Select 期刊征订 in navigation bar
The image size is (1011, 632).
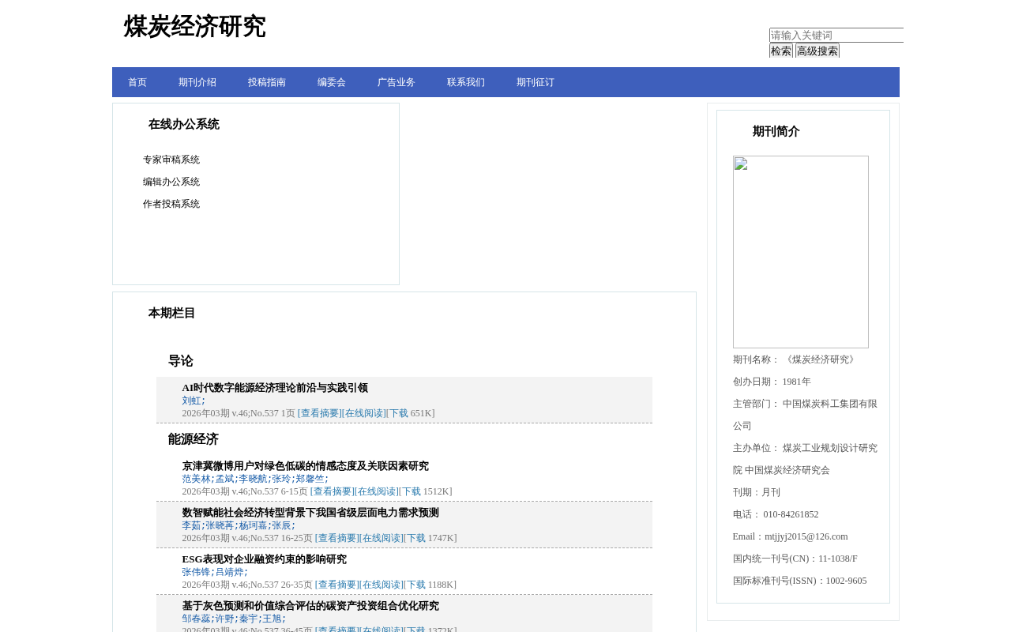(536, 82)
